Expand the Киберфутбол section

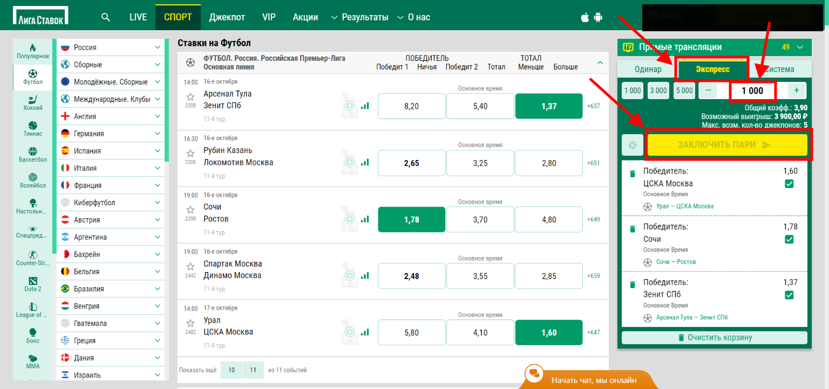pos(110,203)
